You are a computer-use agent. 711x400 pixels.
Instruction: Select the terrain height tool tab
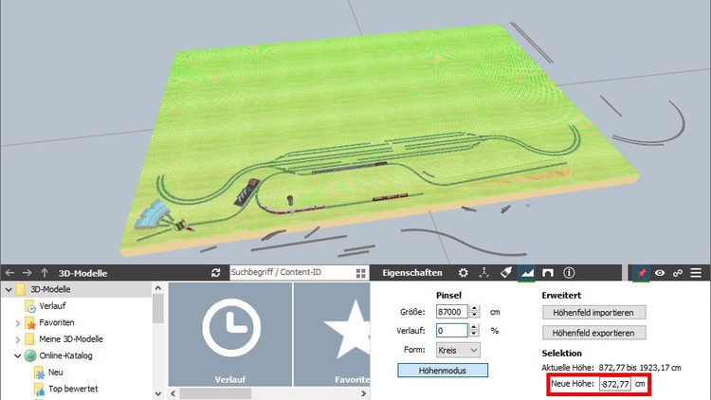click(527, 273)
